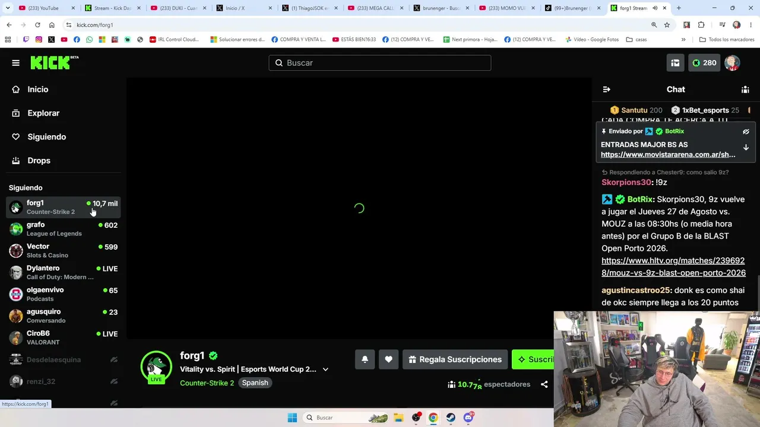Image resolution: width=760 pixels, height=427 pixels.
Task: Share the stream with the share icon
Action: point(544,384)
